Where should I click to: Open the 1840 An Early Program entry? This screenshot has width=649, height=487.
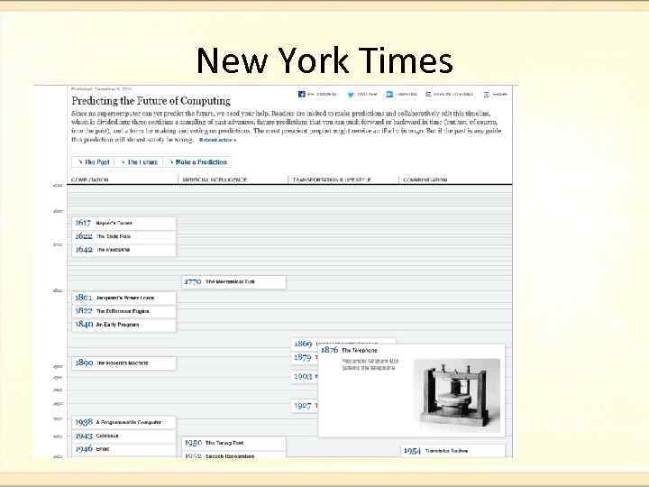[123, 325]
